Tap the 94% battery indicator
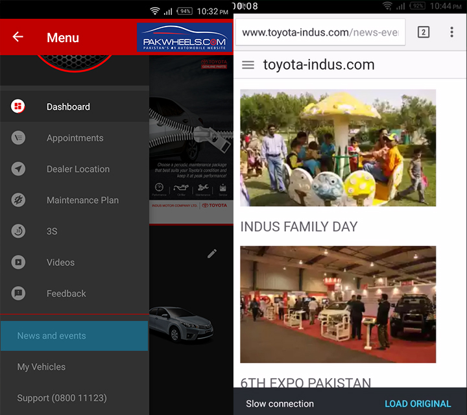Screen dimensions: 467x415 [185, 11]
